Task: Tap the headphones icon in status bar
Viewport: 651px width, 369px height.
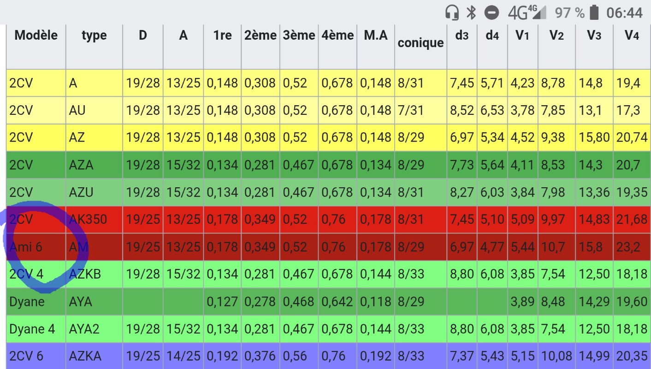Action: click(452, 12)
